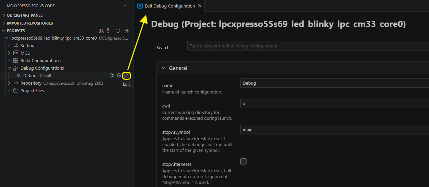Click the Debug project page heading

(278, 24)
